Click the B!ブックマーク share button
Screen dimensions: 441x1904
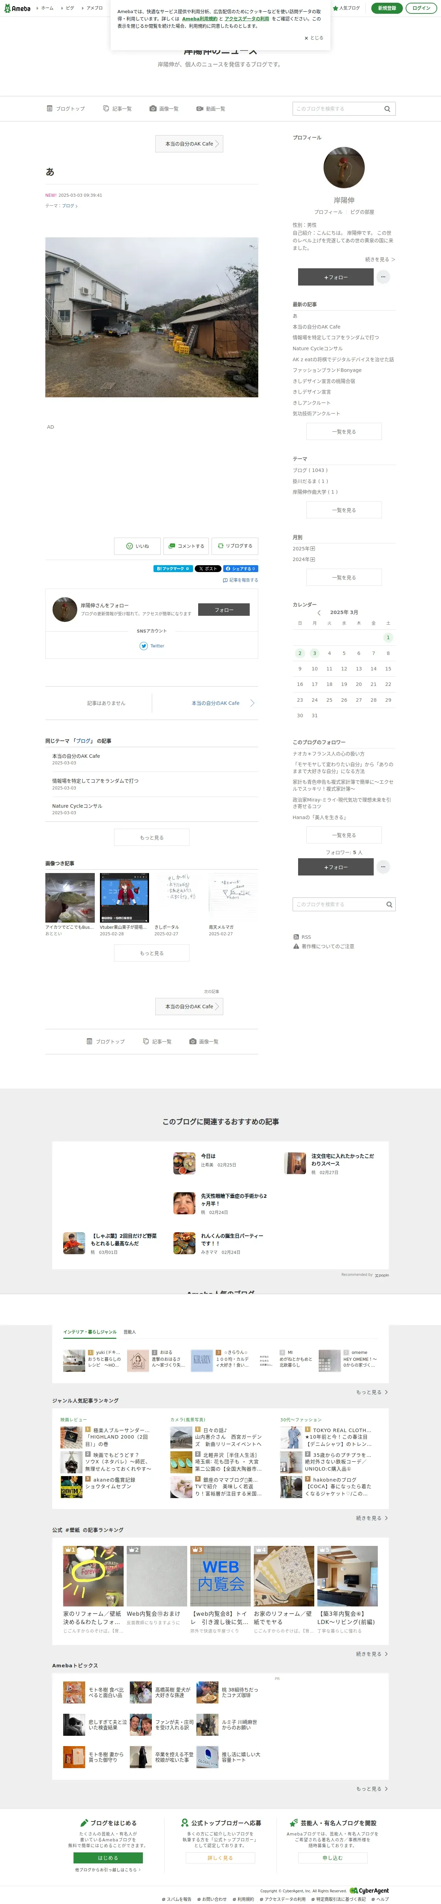[x=173, y=568]
